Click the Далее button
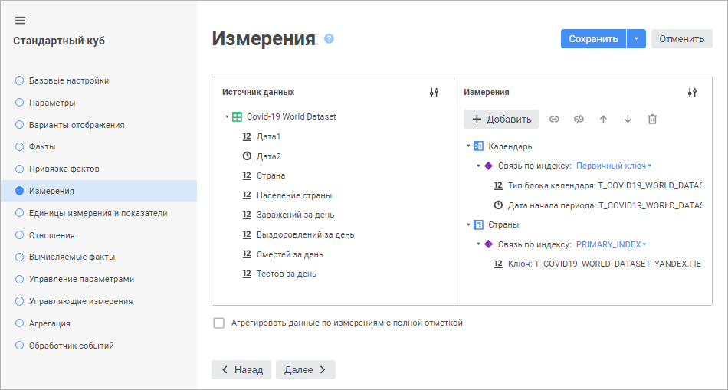728x390 pixels. (305, 369)
